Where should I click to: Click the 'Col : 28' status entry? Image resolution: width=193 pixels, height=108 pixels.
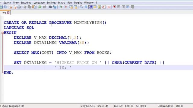[x=129, y=106]
